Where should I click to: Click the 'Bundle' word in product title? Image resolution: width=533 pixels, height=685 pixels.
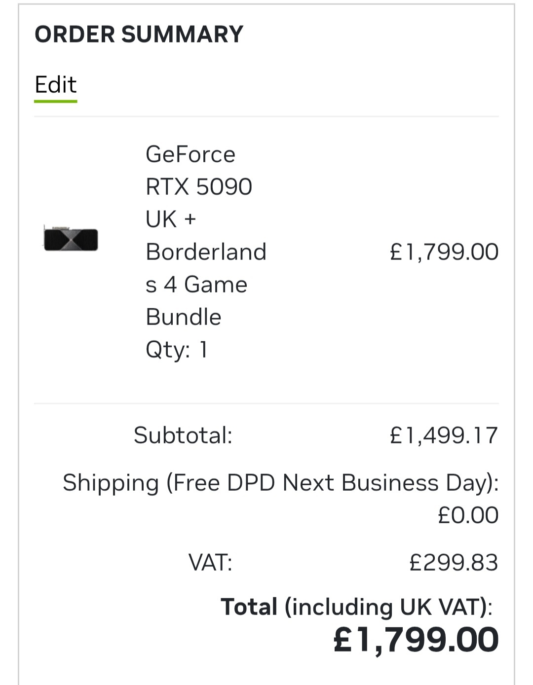coord(184,317)
